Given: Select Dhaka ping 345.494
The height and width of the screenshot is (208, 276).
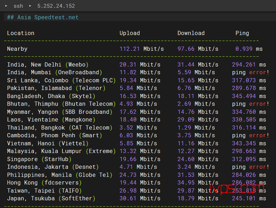Looking at the screenshot, I should [x=244, y=96].
